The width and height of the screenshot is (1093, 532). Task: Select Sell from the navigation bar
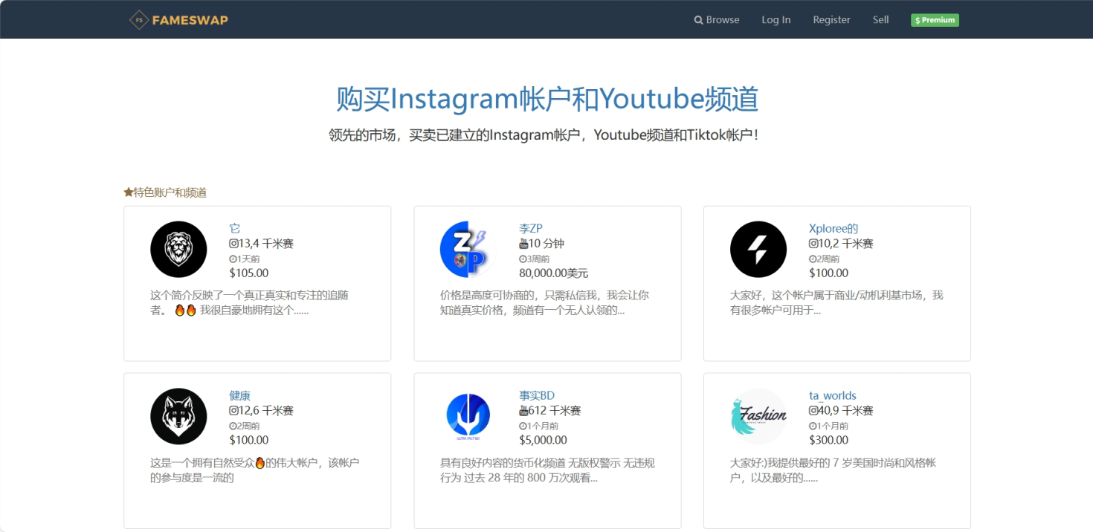click(880, 19)
